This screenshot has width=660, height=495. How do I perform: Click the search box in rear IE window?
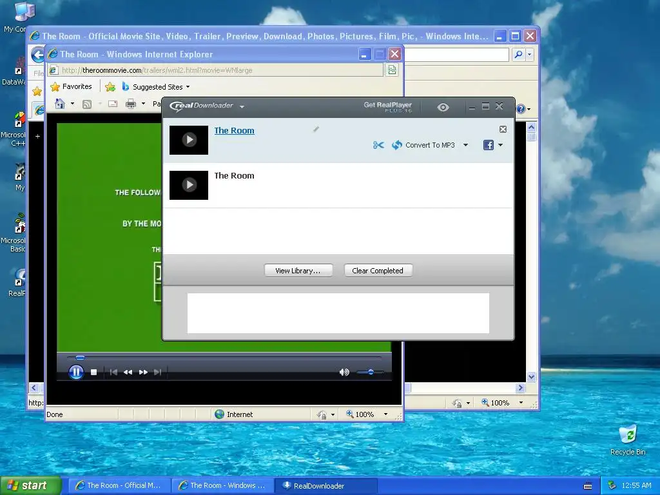[457, 54]
